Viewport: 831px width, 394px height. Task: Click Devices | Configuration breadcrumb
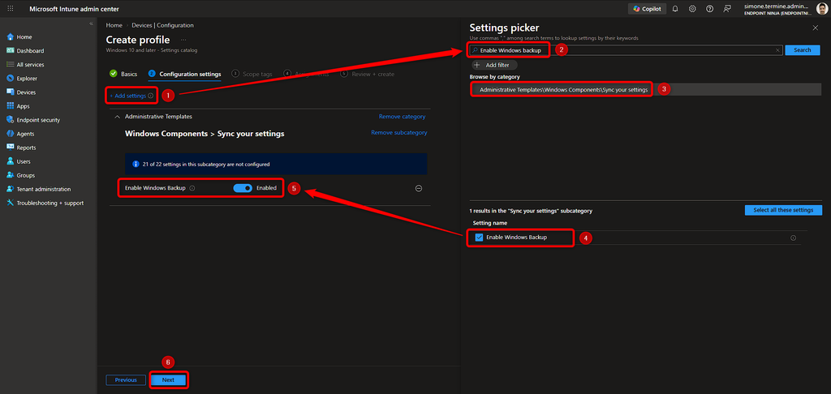click(162, 25)
